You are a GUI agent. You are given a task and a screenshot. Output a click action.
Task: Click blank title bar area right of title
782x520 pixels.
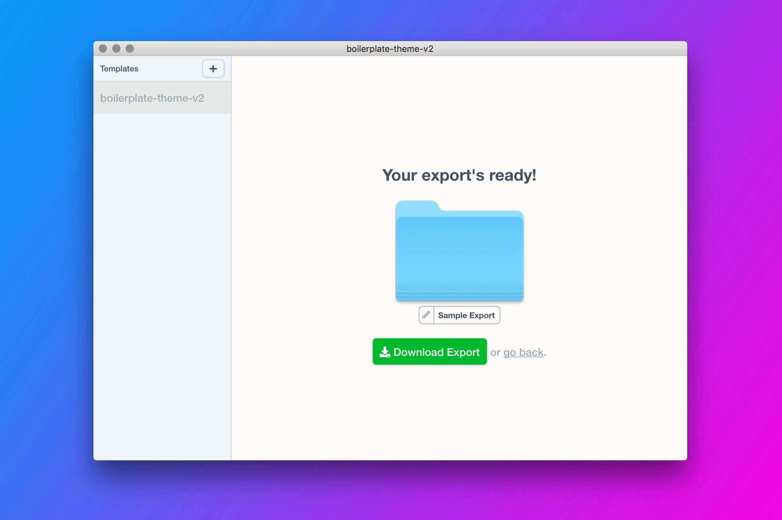(565, 49)
